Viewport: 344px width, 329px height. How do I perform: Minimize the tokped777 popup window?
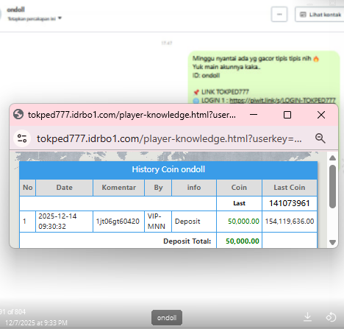point(254,115)
